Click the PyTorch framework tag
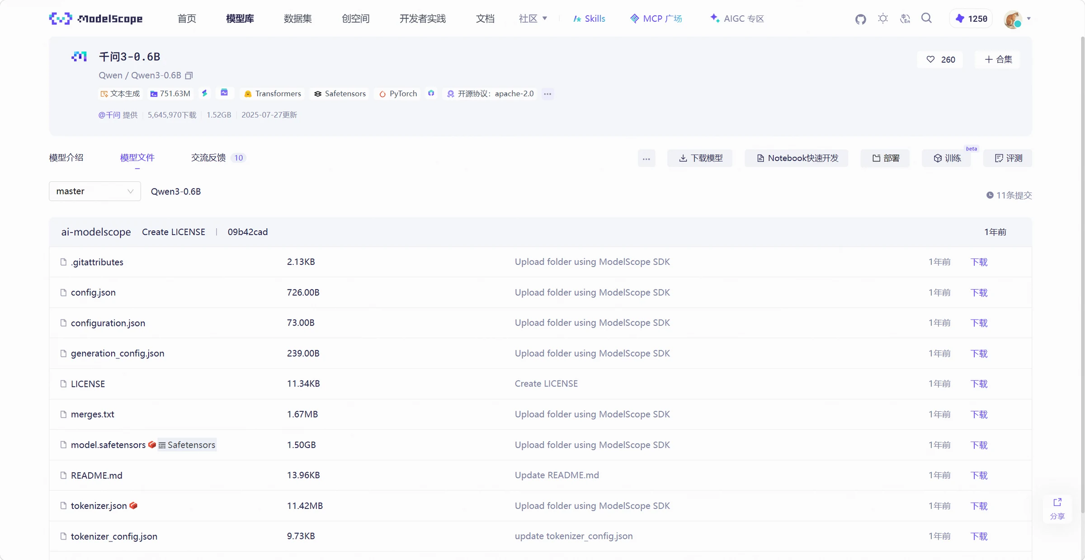 398,94
